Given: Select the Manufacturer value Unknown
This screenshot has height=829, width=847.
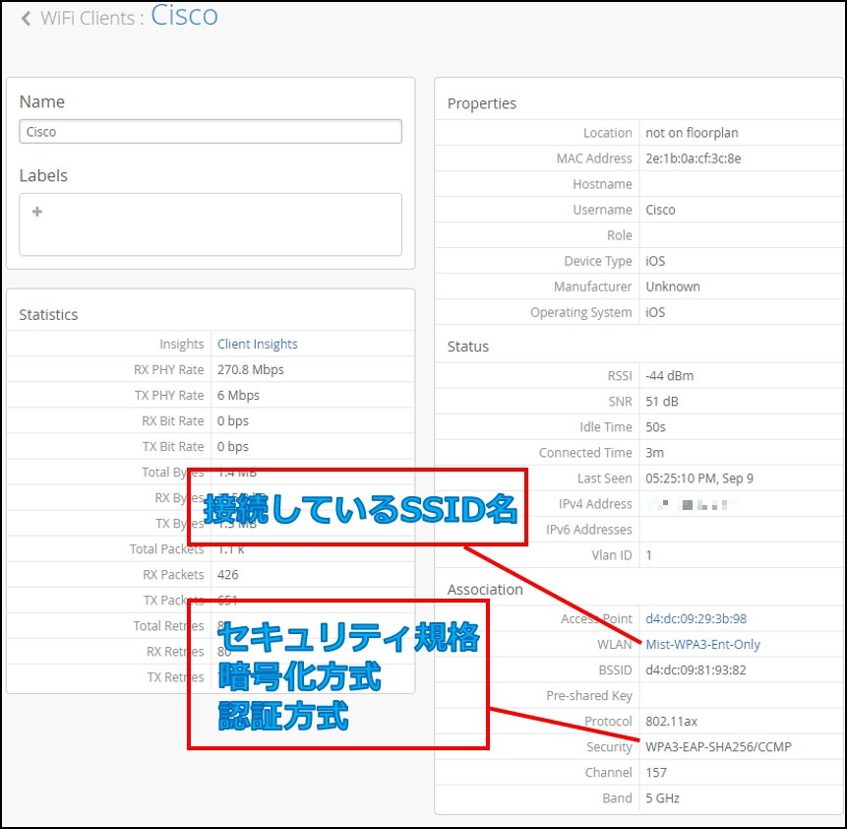Looking at the screenshot, I should (x=673, y=287).
